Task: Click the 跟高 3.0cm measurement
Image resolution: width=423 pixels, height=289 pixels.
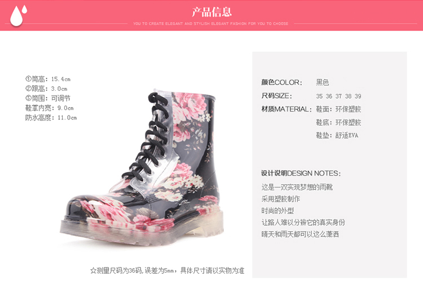Action: point(46,88)
